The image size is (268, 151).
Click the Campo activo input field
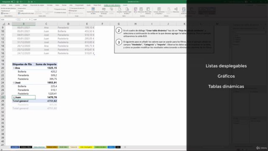point(26,11)
